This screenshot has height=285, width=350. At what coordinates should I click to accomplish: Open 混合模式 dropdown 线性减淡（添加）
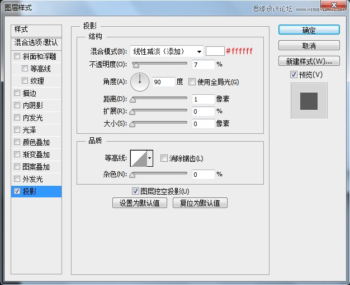pyautogui.click(x=167, y=51)
